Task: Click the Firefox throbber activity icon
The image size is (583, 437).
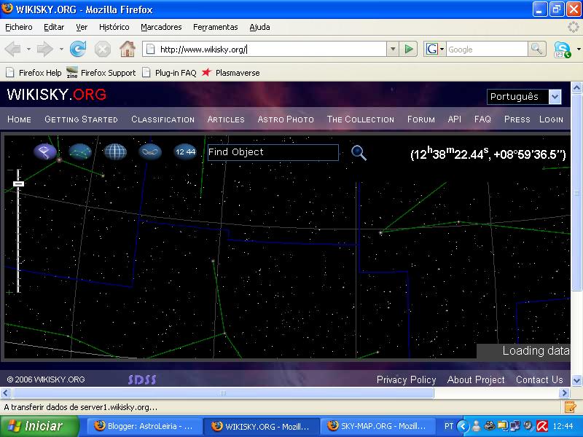Action: coord(574,27)
